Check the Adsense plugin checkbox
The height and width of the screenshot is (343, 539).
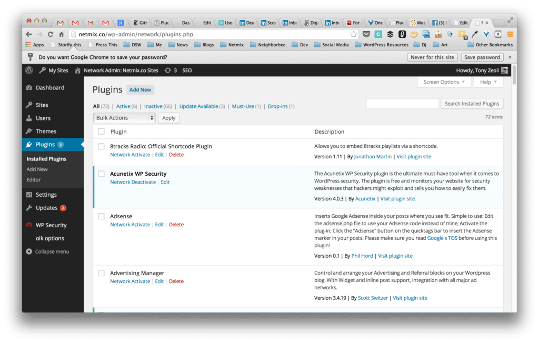(102, 216)
